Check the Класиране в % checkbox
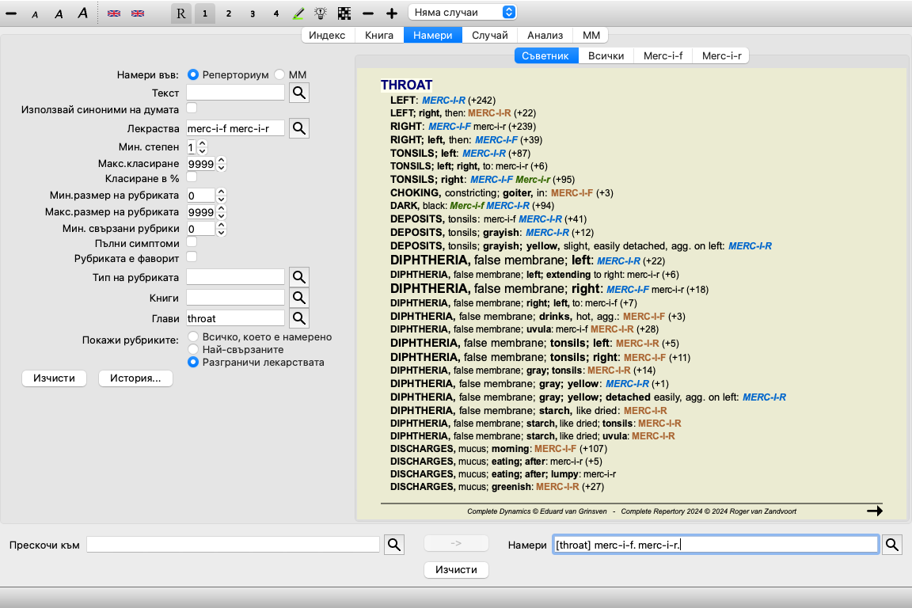 point(192,177)
